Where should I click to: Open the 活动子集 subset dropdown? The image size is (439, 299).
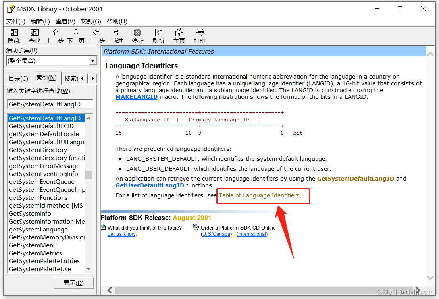92,60
